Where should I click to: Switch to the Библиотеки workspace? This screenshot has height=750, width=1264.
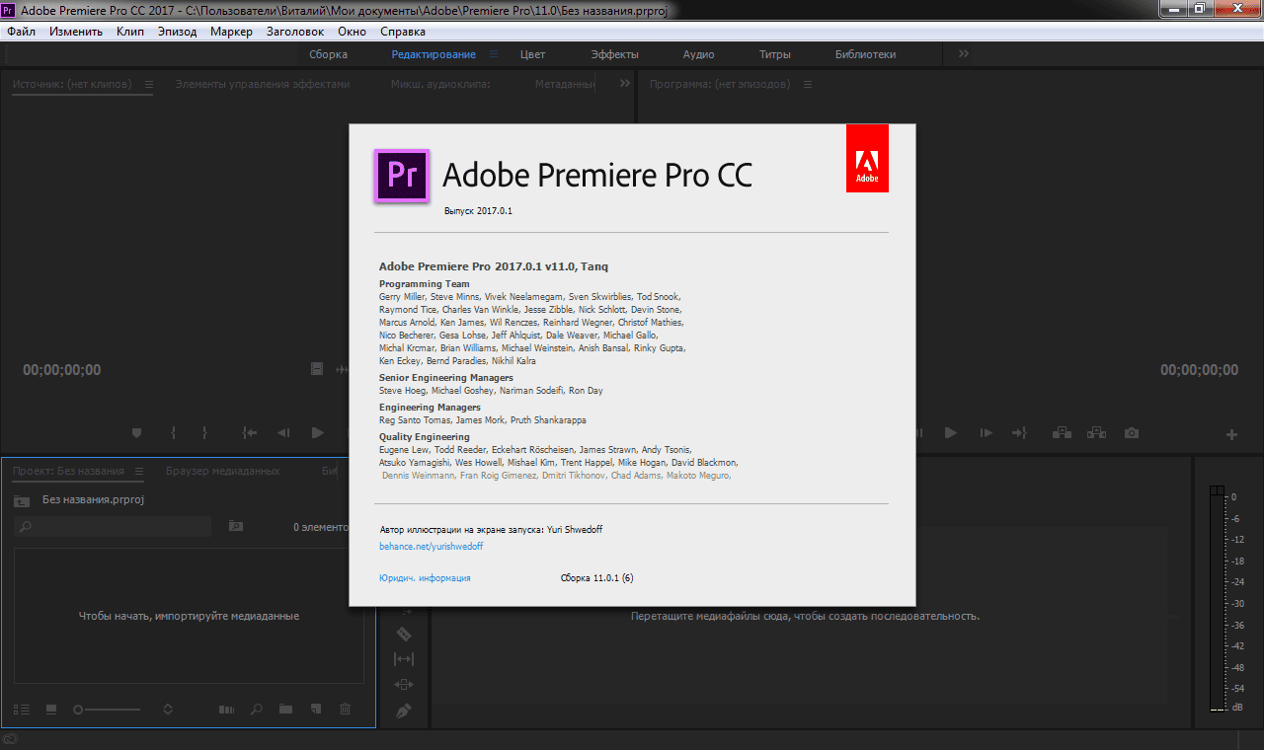[865, 54]
